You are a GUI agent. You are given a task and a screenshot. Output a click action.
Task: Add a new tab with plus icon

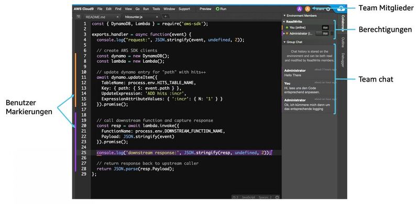tap(166, 17)
